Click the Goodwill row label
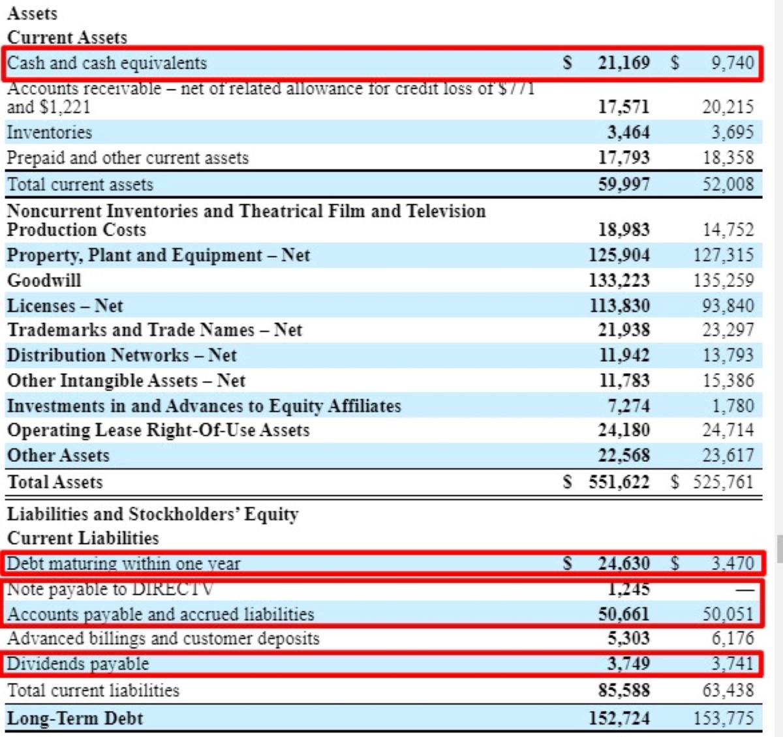Image resolution: width=783 pixels, height=737 pixels. pyautogui.click(x=44, y=280)
